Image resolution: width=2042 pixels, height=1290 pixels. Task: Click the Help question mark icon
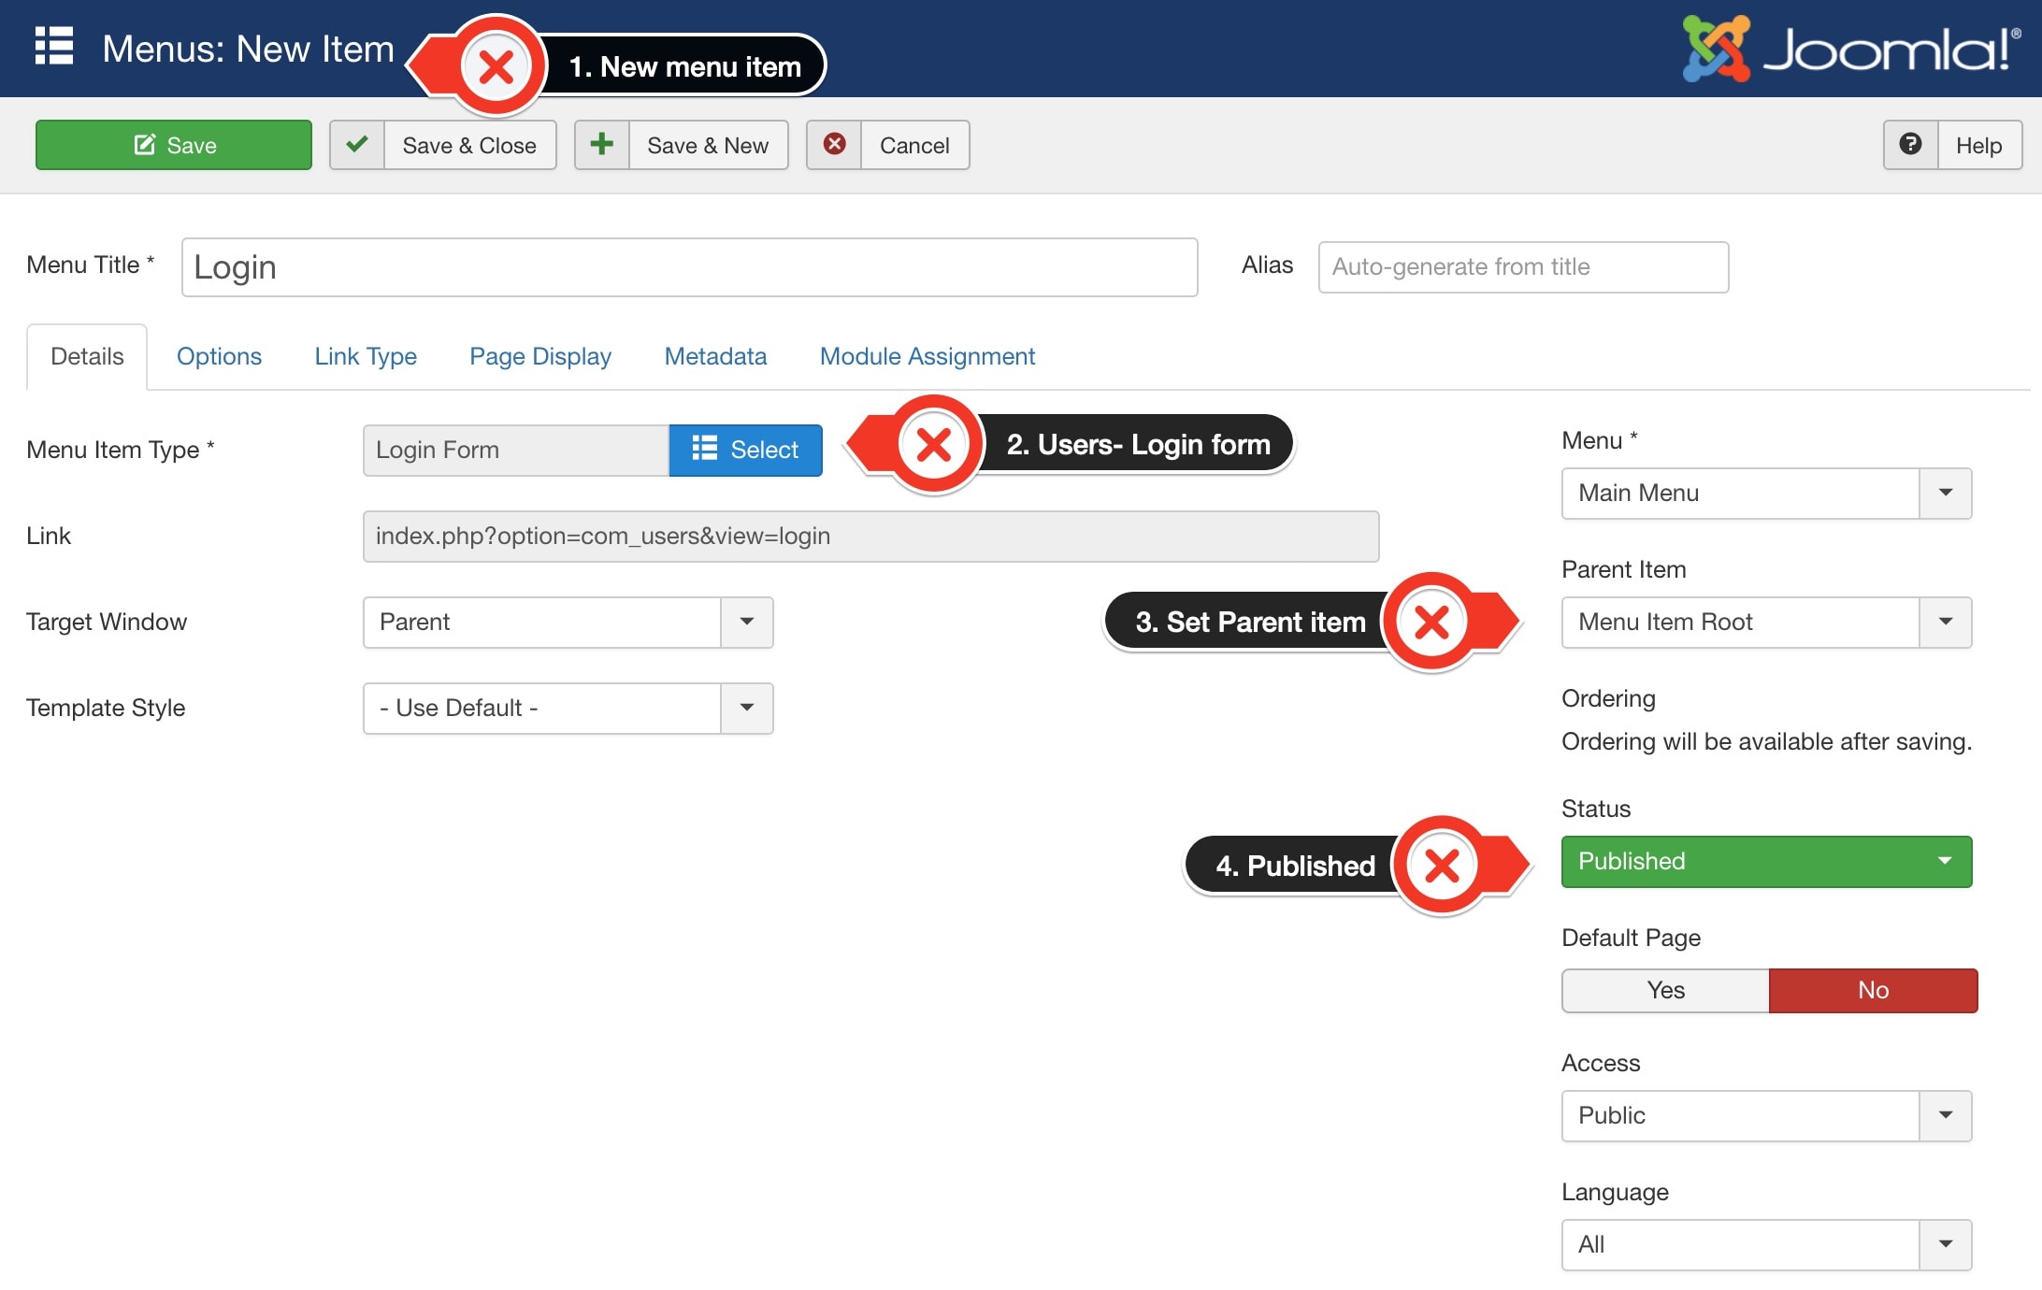click(x=1911, y=144)
